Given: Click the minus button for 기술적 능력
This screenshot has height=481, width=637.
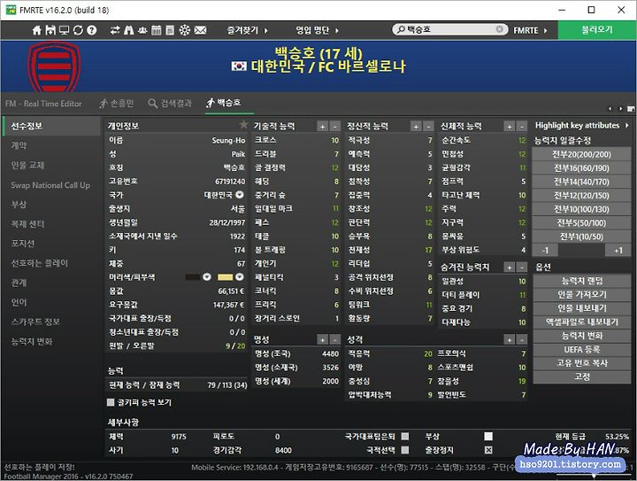Looking at the screenshot, I should tap(334, 127).
